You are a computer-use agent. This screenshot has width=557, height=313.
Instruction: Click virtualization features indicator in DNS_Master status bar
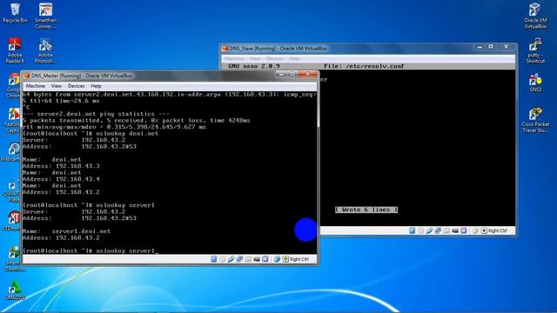[x=265, y=259]
